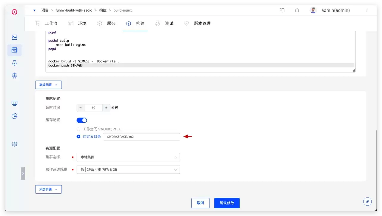Switch to the 服务 tab
This screenshot has width=382, height=216.
111,24
